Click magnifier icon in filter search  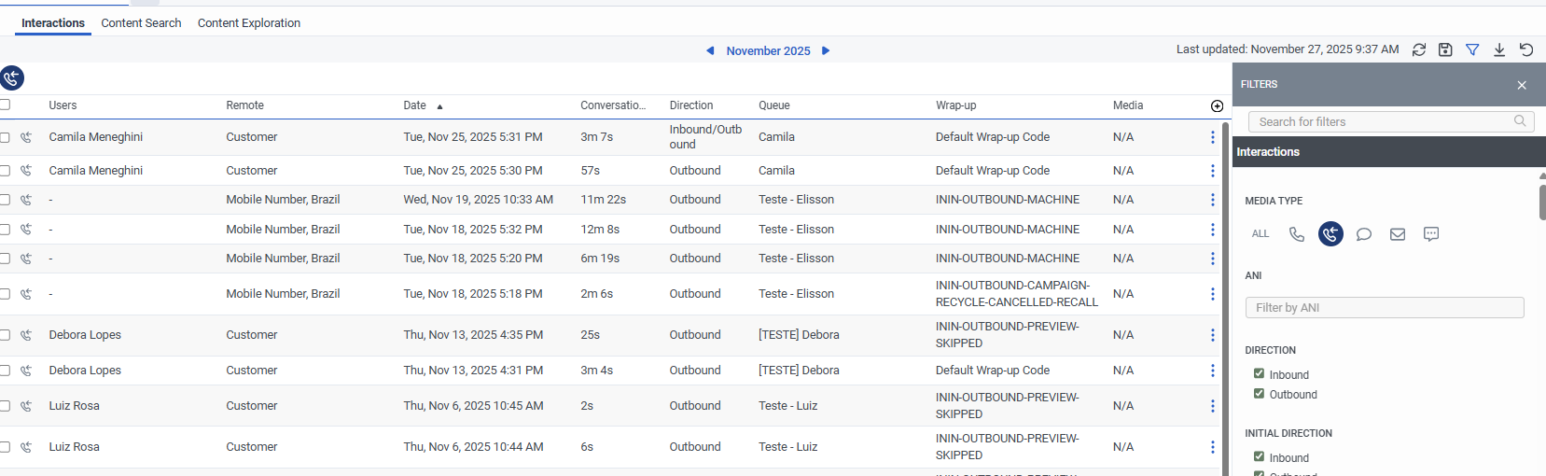tap(1520, 121)
